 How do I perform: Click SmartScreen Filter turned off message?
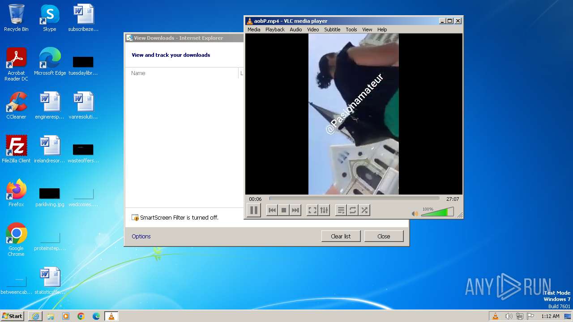pos(179,217)
